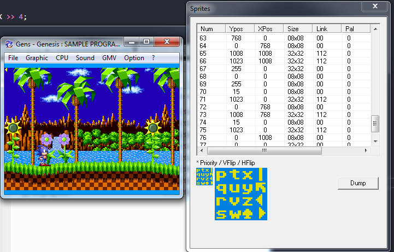The image size is (394, 252).
Task: Click Sonic character in the game view
Action: click(x=43, y=155)
